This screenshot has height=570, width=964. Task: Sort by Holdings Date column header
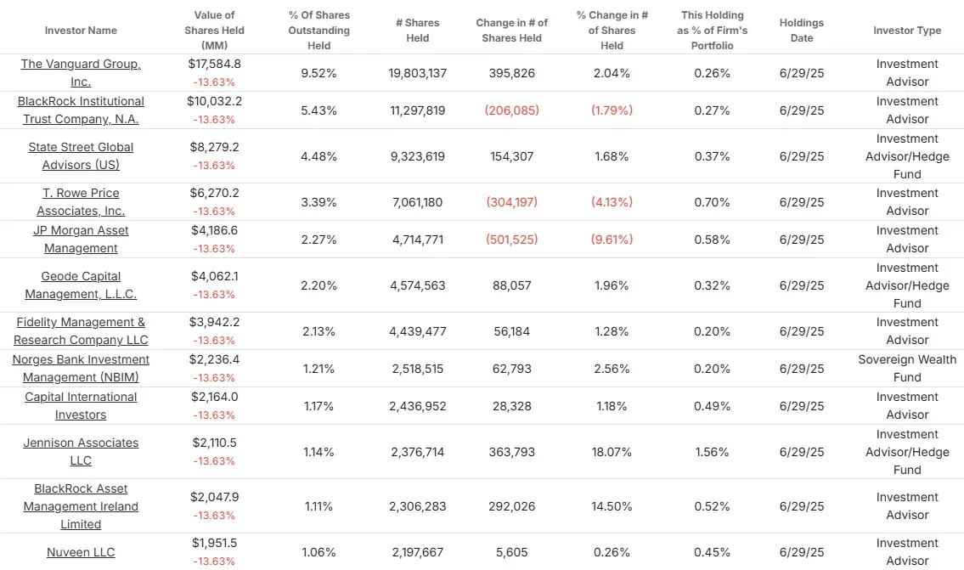click(802, 30)
